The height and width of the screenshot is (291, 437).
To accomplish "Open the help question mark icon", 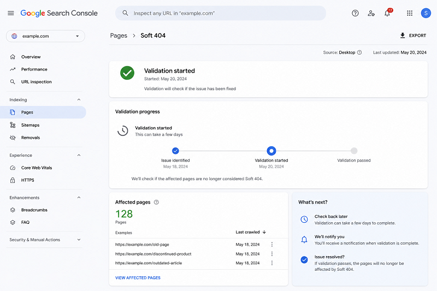I will tap(355, 13).
